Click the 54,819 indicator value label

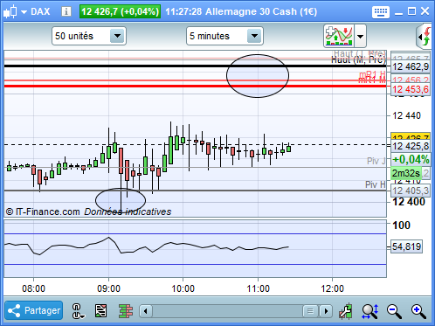pyautogui.click(x=406, y=246)
